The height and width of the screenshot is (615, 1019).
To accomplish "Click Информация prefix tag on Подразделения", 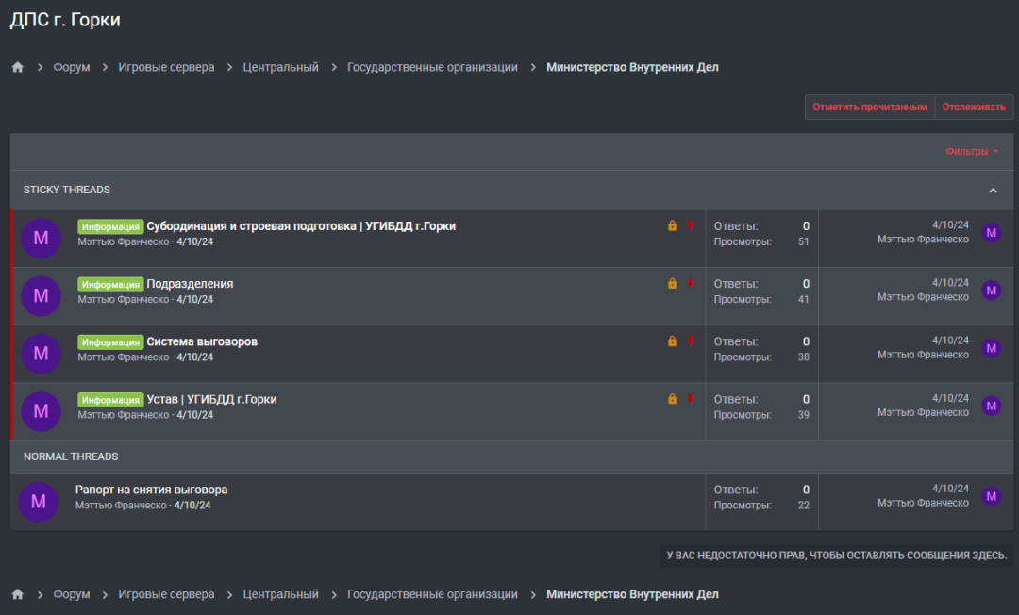I will 110,284.
